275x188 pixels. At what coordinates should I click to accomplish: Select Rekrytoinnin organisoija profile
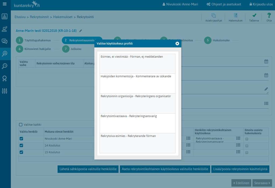pos(137,103)
